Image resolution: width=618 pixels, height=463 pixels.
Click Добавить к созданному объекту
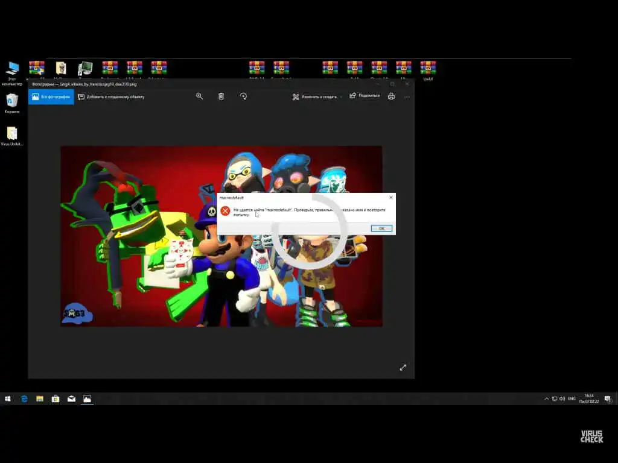point(111,97)
